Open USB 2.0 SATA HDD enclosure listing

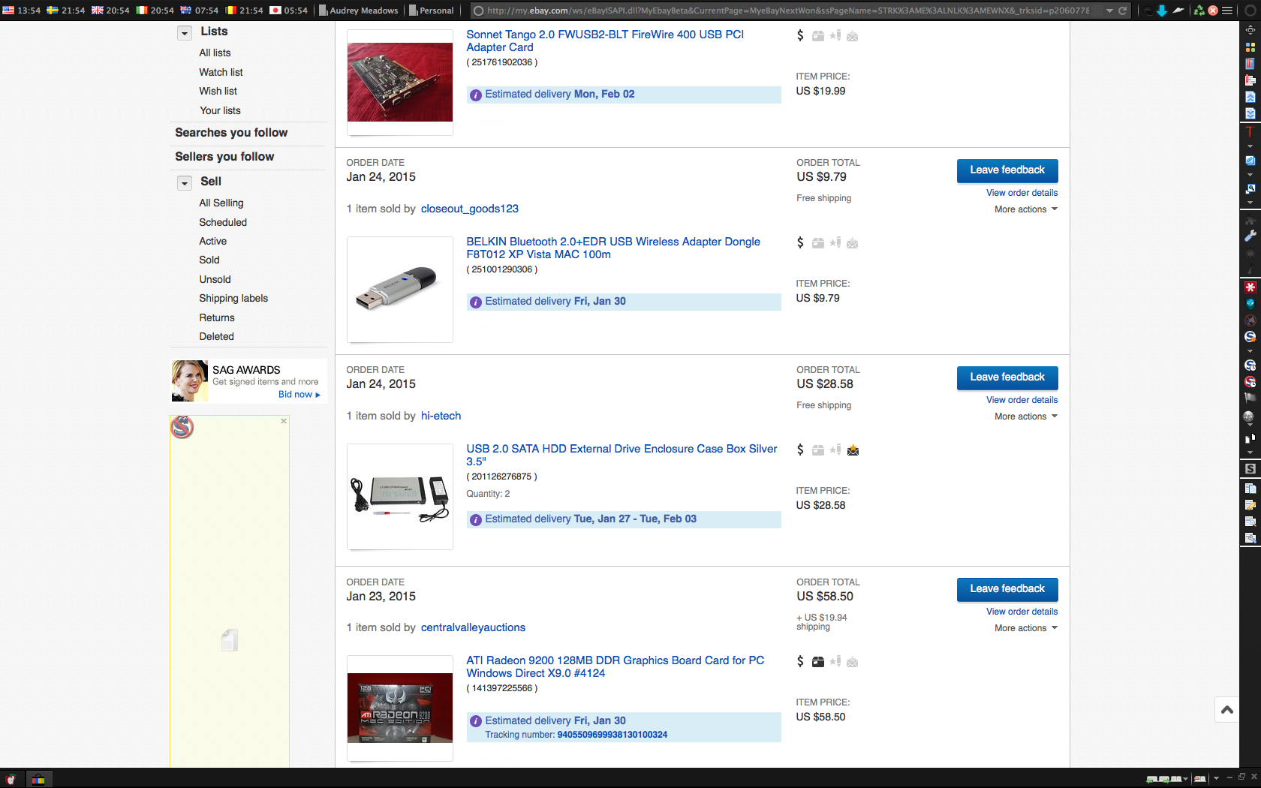[x=621, y=455]
